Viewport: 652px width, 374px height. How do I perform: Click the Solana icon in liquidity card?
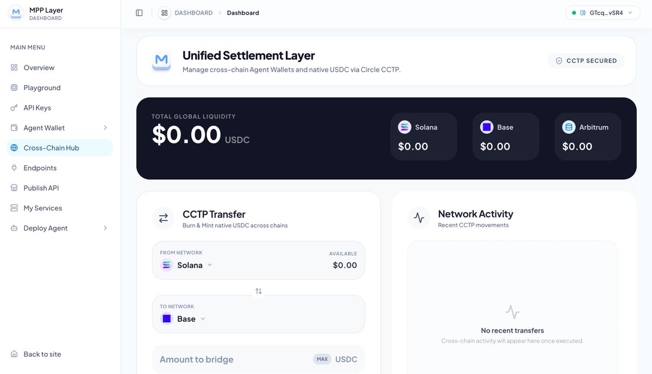(405, 127)
